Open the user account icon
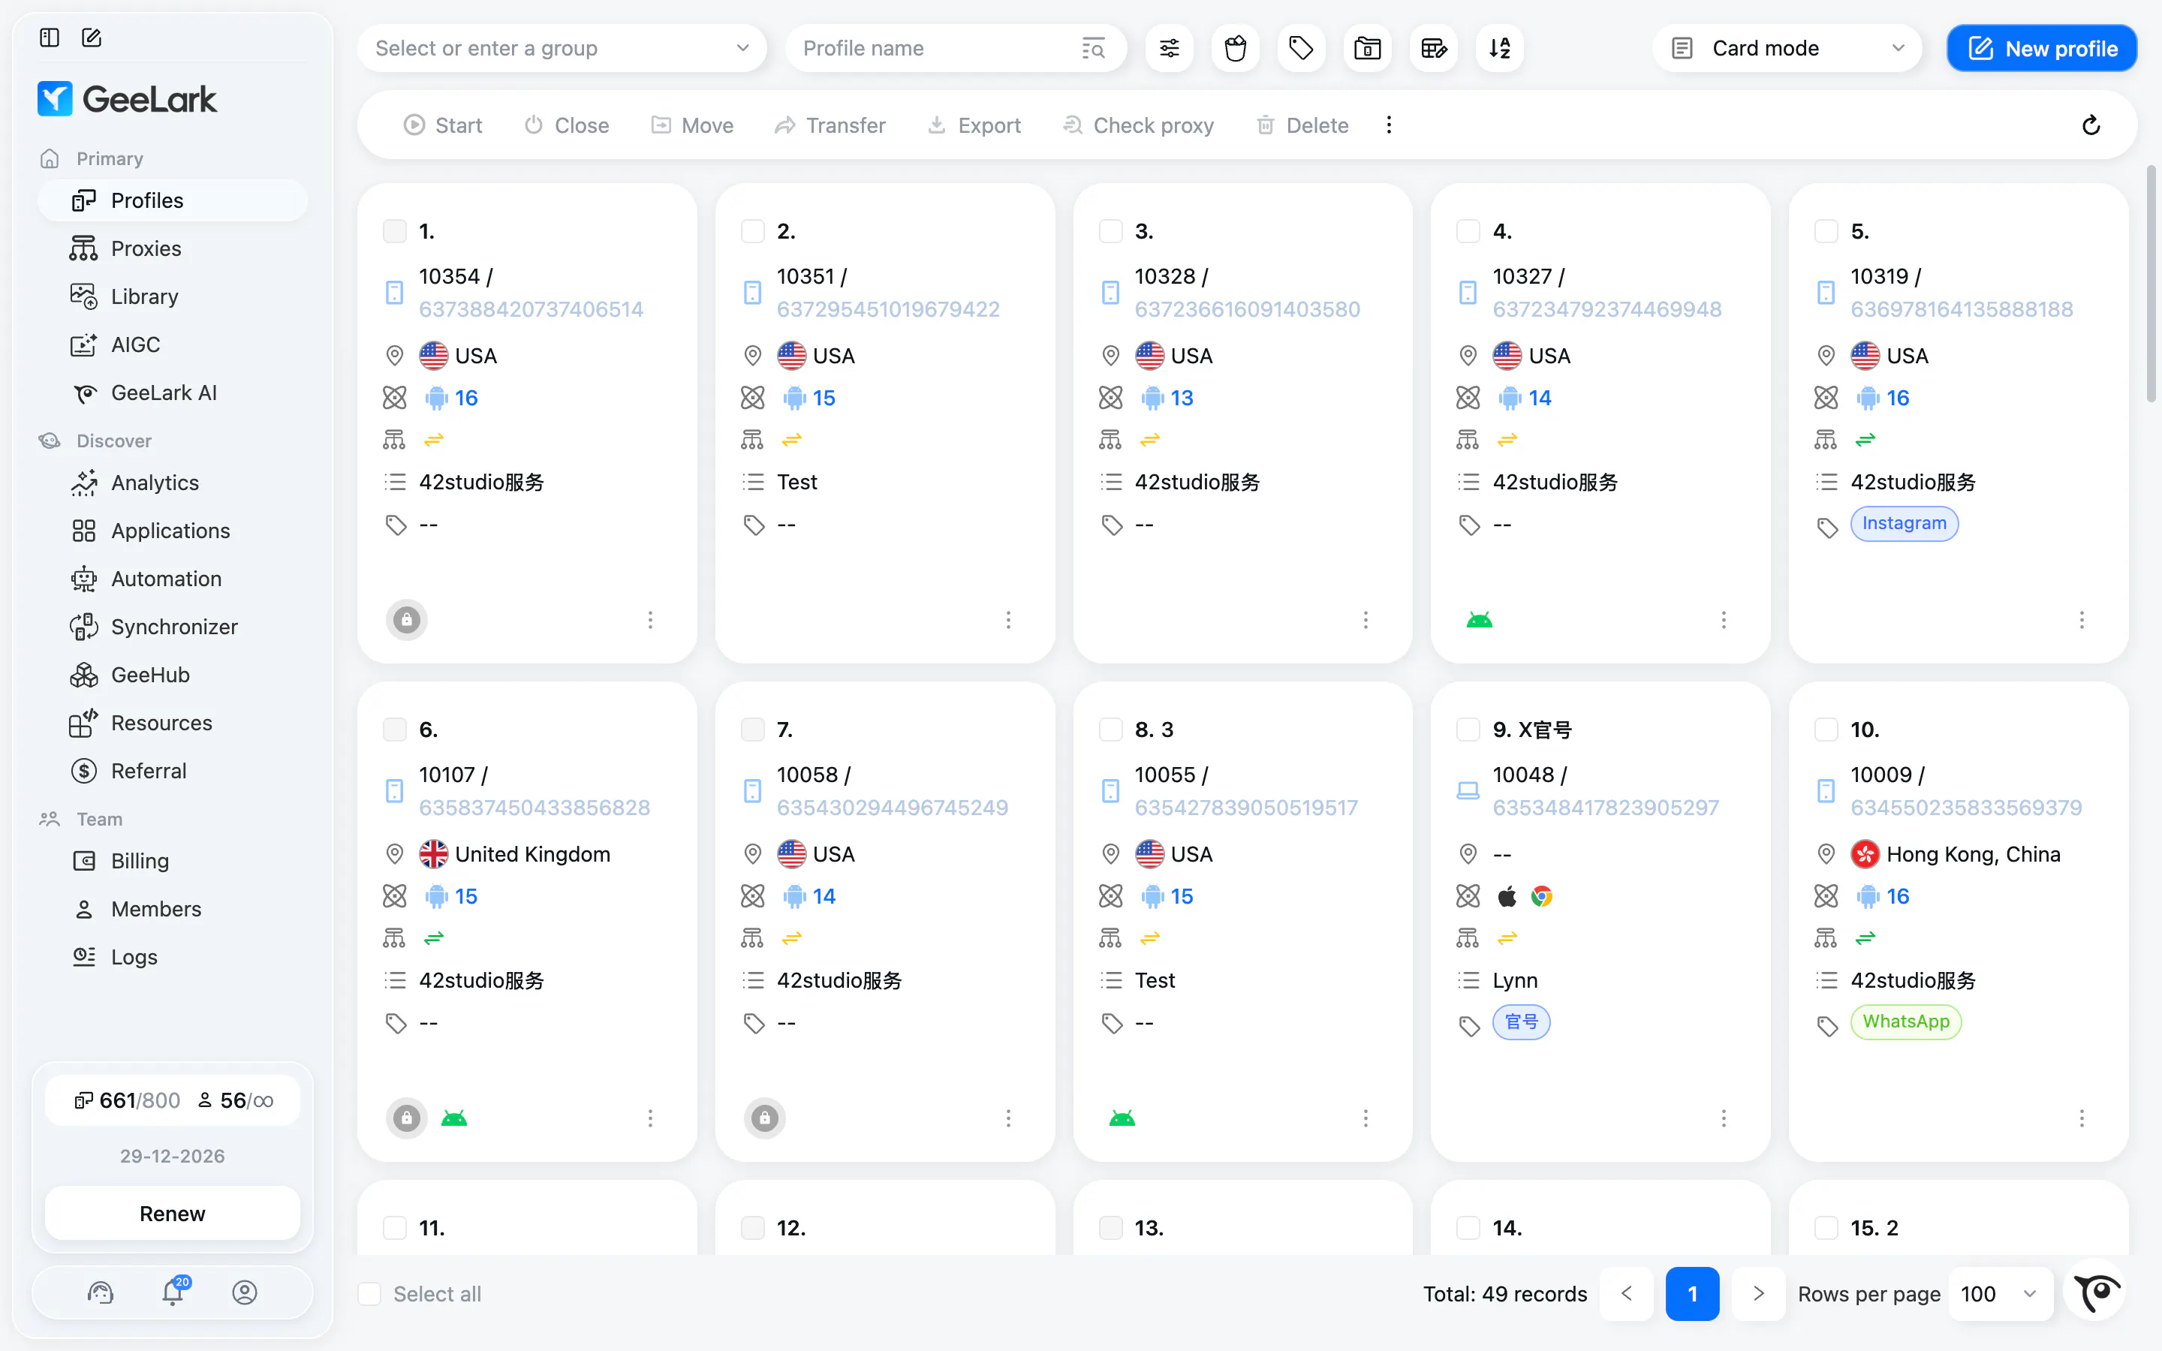2162x1351 pixels. [245, 1292]
